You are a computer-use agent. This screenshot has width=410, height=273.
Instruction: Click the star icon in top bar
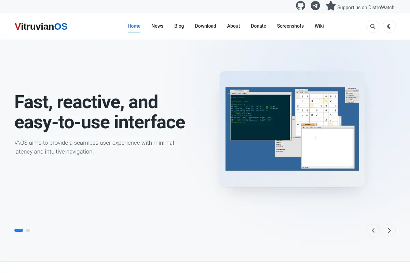[x=331, y=6]
